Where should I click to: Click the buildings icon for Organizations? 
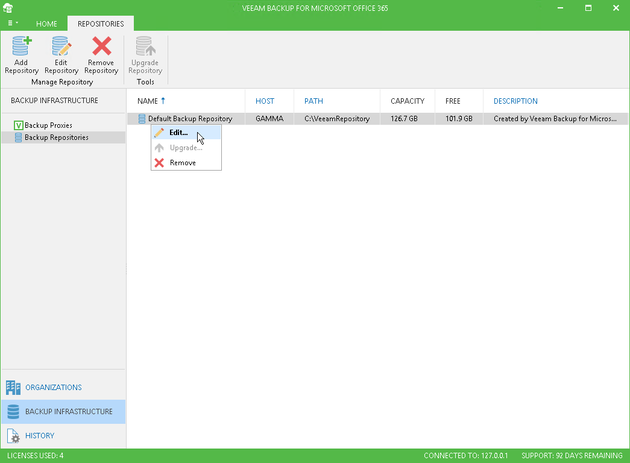[13, 388]
